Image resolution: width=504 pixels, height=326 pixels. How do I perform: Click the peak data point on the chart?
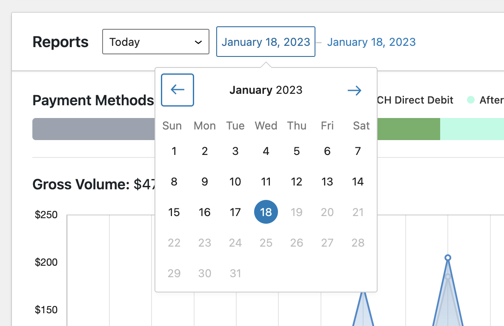pos(448,257)
